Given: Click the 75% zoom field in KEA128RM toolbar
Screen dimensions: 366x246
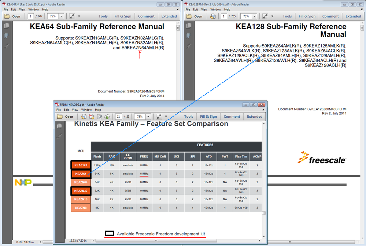Looking at the screenshot, I should 246,16.
